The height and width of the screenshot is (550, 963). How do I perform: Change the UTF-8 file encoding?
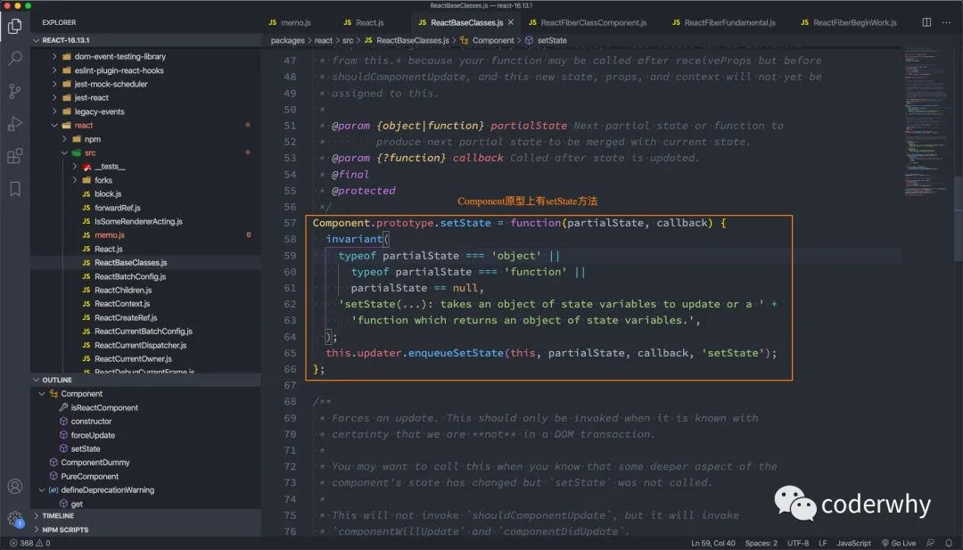pos(798,543)
